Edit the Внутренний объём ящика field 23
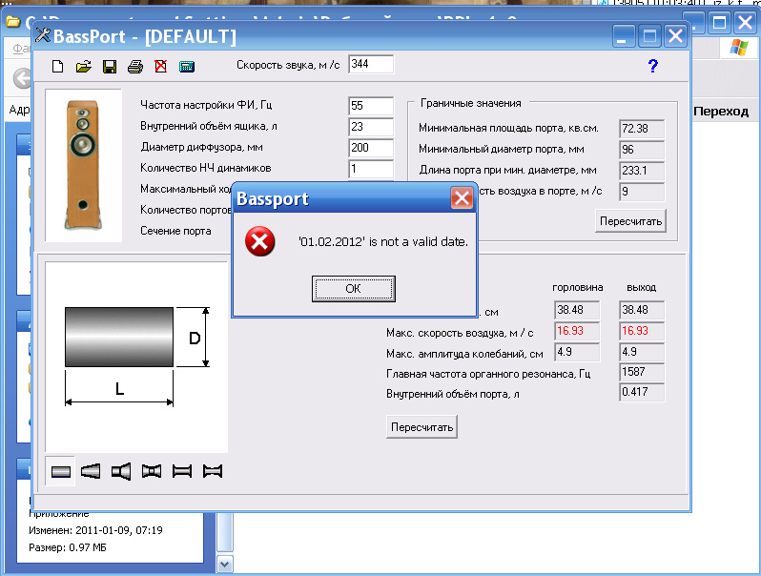Image resolution: width=761 pixels, height=576 pixels. pyautogui.click(x=371, y=127)
